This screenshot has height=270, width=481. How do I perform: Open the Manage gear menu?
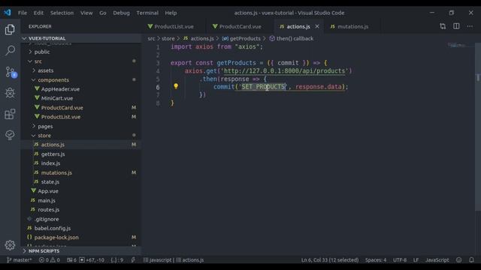[10, 245]
